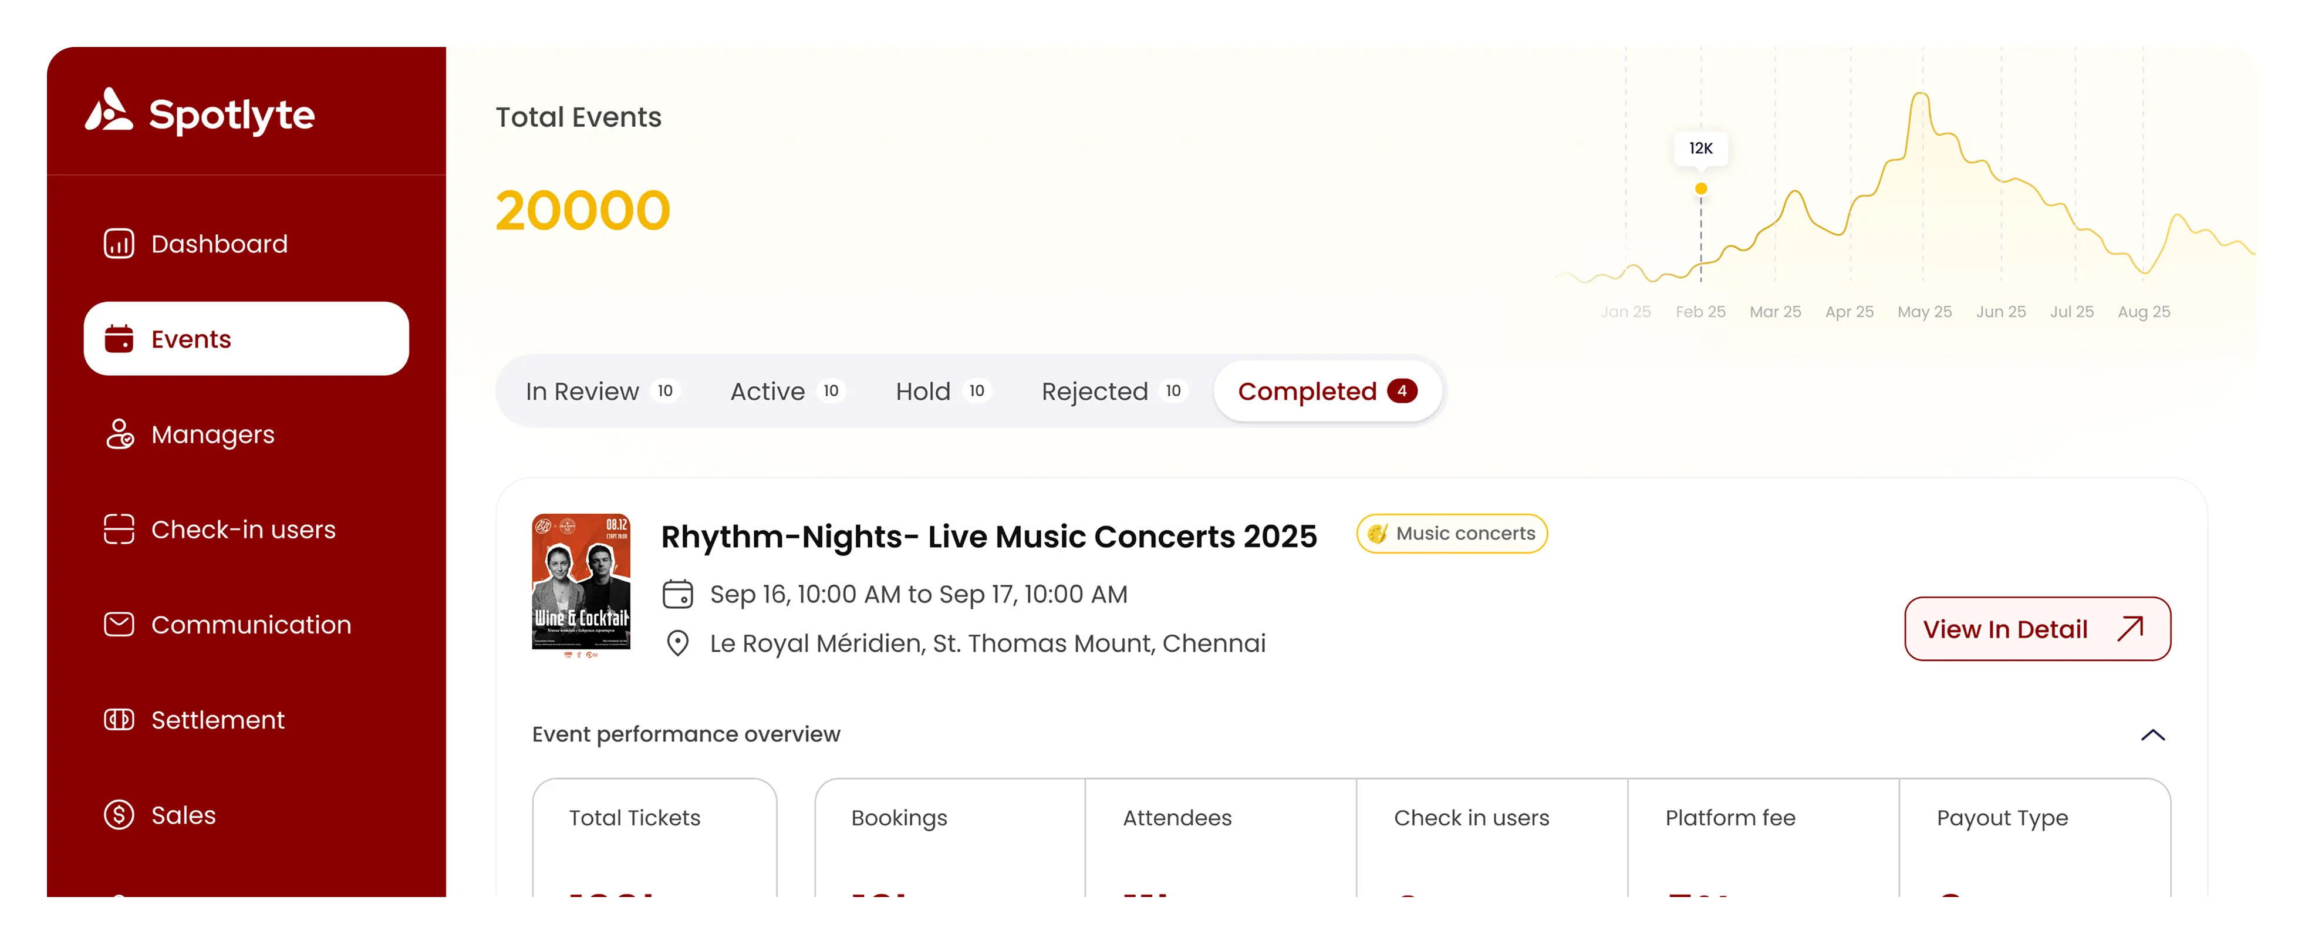Click the Events calendar icon in sidebar
The width and height of the screenshot is (2305, 944).
click(119, 339)
